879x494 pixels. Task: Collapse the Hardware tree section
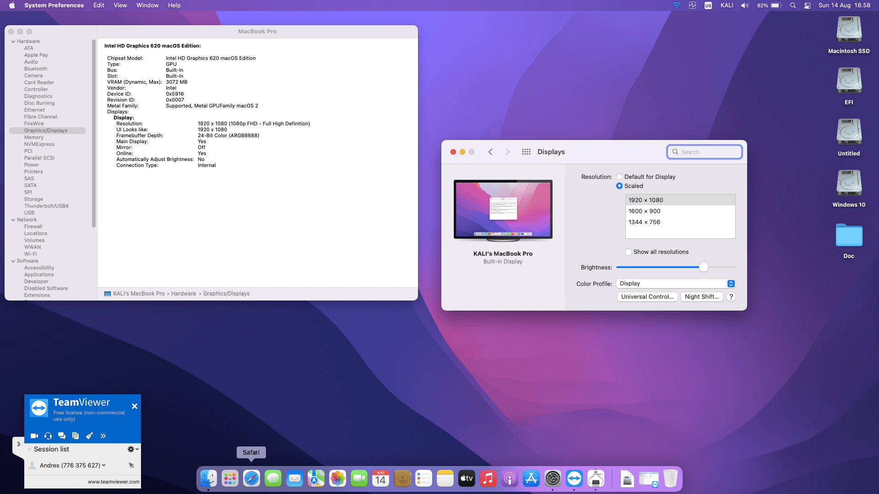click(13, 42)
